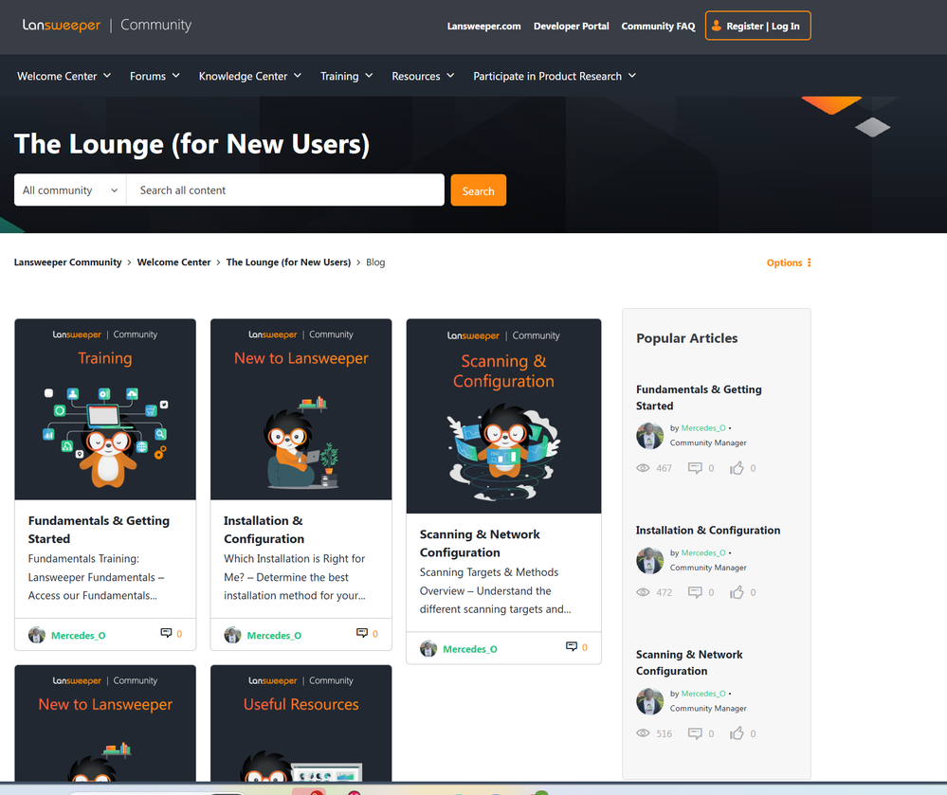Click comments icon in popular Scanning article
947x795 pixels.
pos(695,733)
